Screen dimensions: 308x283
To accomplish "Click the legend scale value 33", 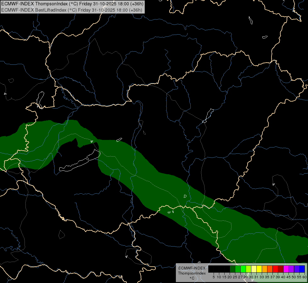I will 262,277.
